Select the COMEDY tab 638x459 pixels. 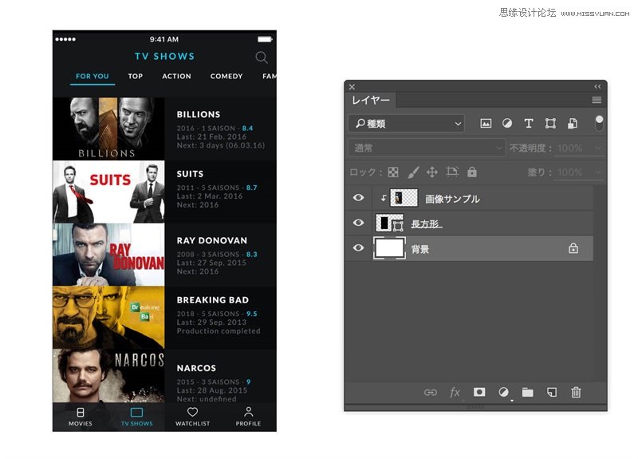[x=226, y=76]
